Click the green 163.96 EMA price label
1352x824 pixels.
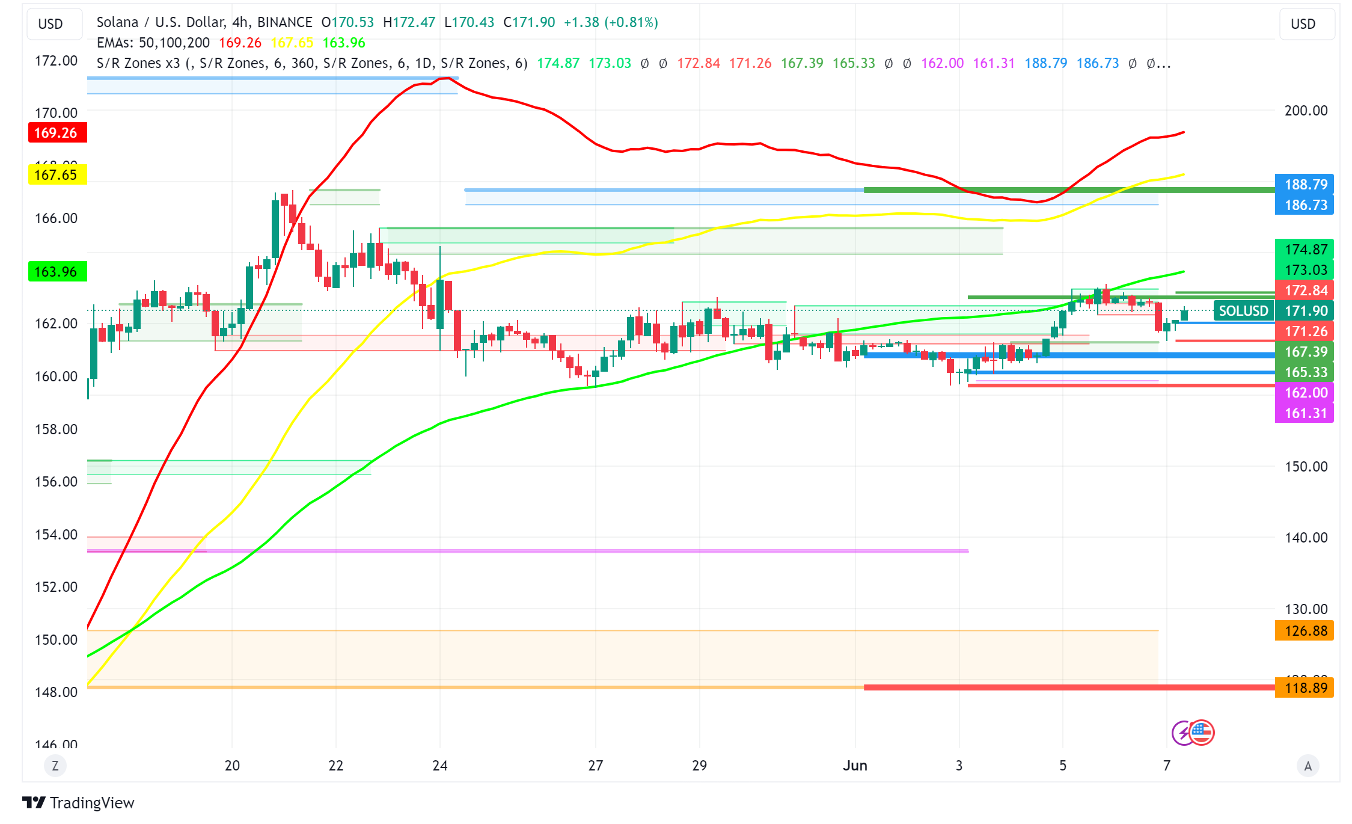coord(57,271)
